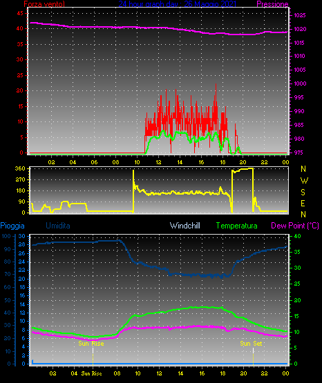Click the E compass letter beside the wind direction graph
Image resolution: width=322 pixels, height=383 pixels.
(303, 203)
